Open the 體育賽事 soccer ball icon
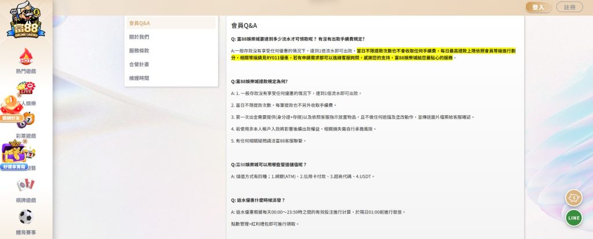 click(25, 216)
